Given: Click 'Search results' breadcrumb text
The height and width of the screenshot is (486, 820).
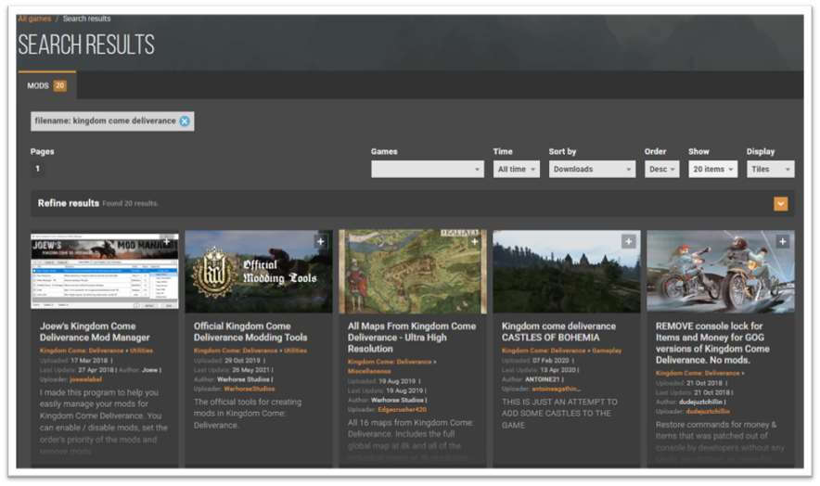Looking at the screenshot, I should (87, 19).
